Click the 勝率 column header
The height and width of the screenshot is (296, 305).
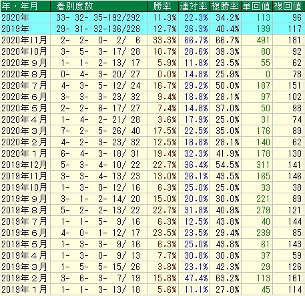(x=163, y=6)
